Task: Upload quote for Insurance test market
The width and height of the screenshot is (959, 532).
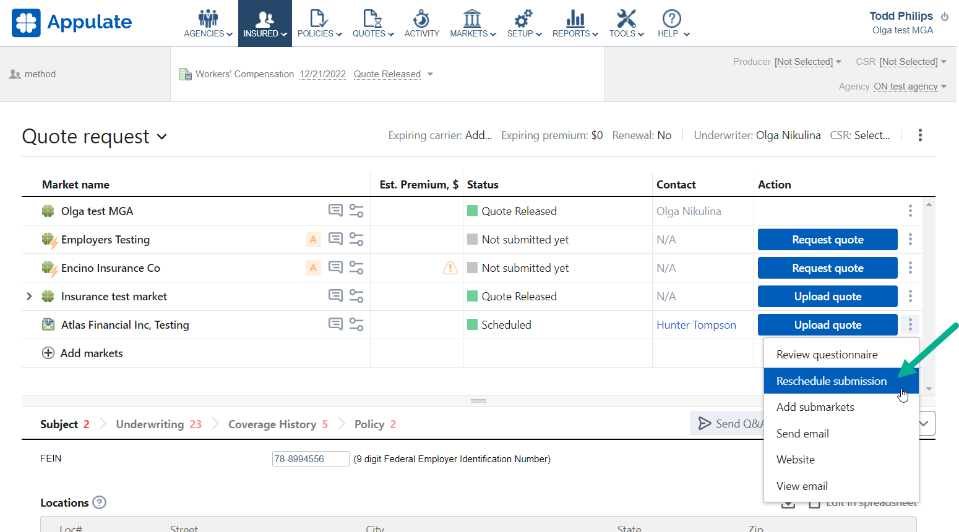Action: [x=828, y=297]
